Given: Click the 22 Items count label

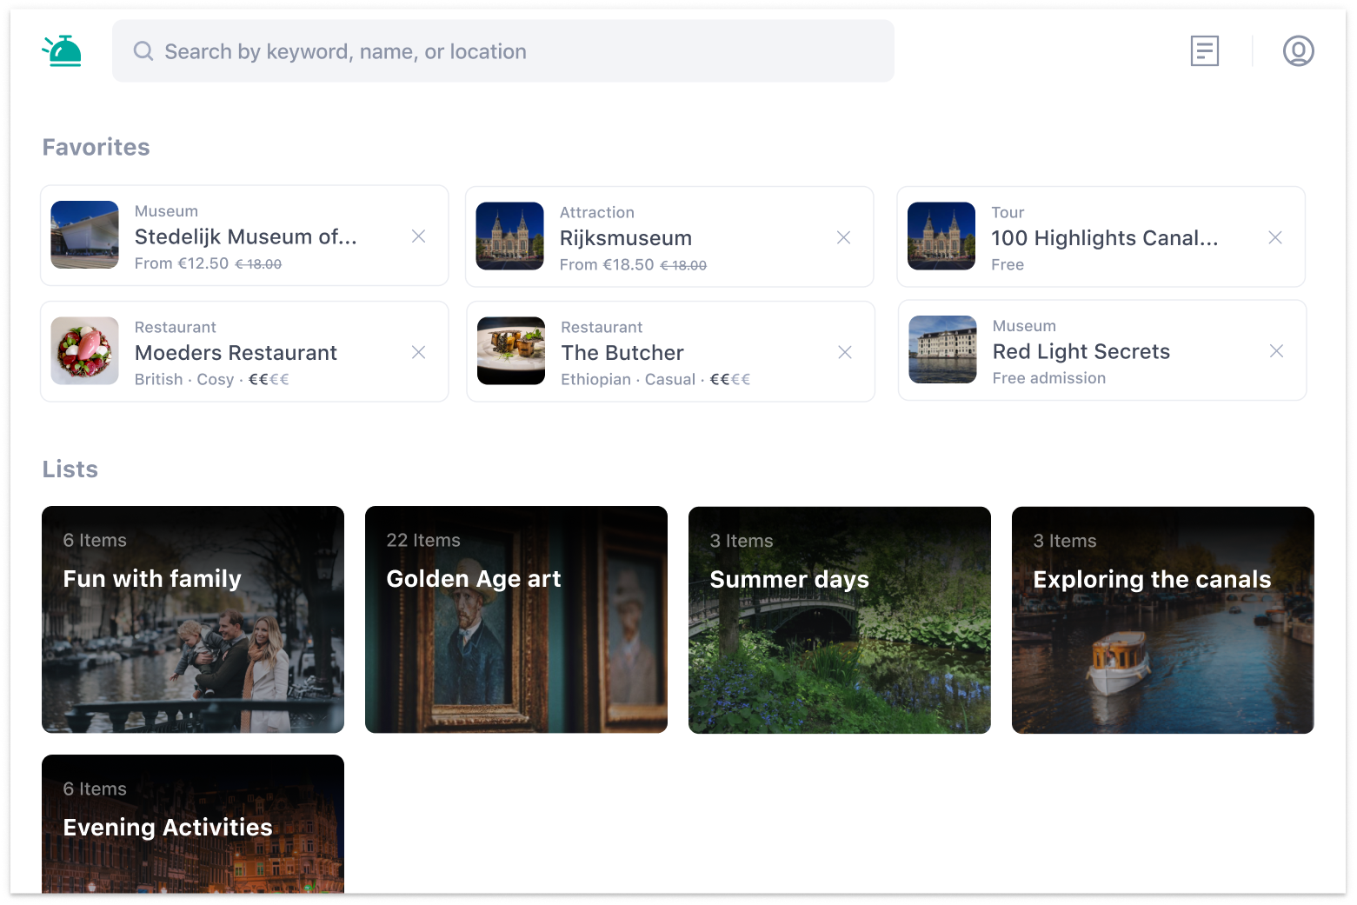Looking at the screenshot, I should click(x=423, y=541).
